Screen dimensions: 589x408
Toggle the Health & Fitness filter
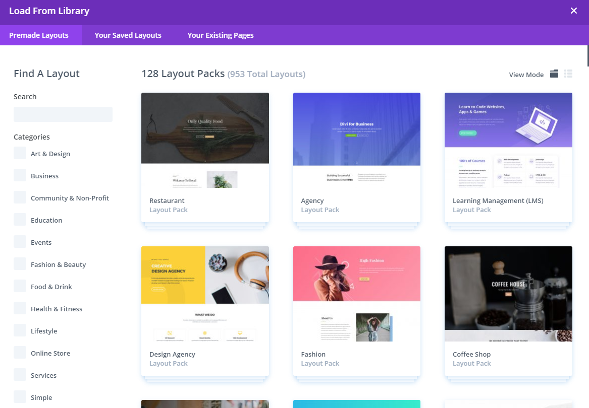[x=20, y=308]
